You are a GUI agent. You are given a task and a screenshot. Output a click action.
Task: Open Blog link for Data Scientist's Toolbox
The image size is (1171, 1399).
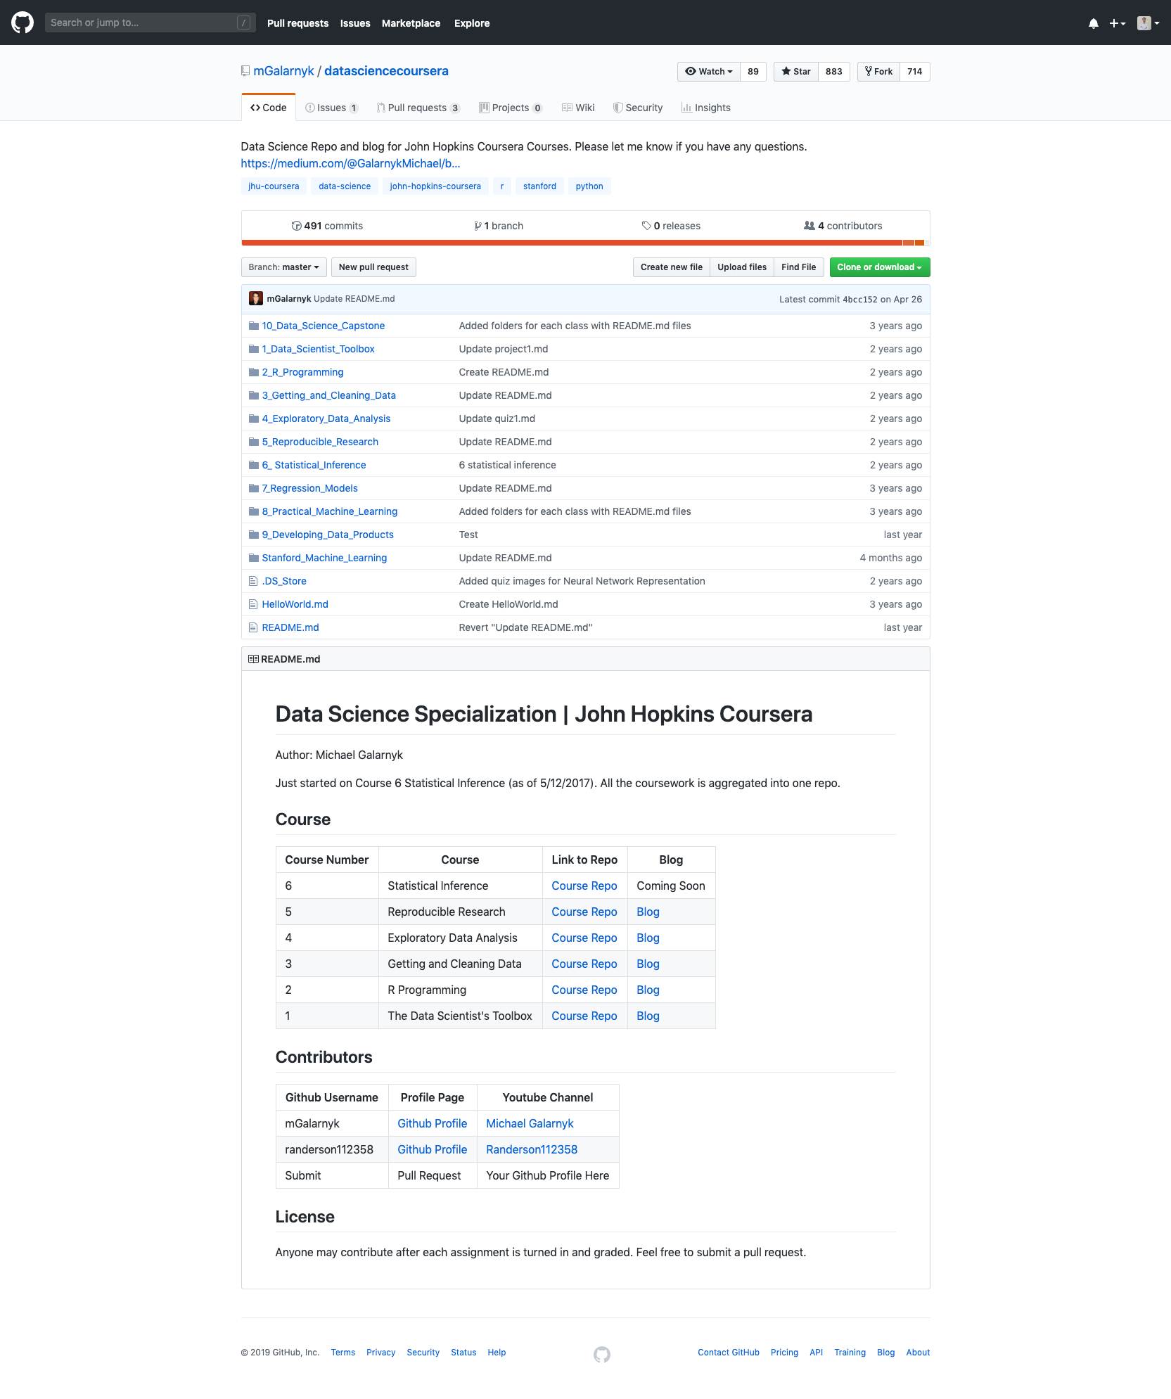(x=648, y=1016)
